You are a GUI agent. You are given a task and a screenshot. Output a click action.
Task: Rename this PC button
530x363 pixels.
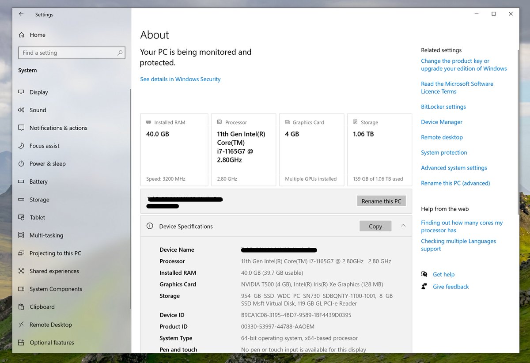click(x=381, y=201)
